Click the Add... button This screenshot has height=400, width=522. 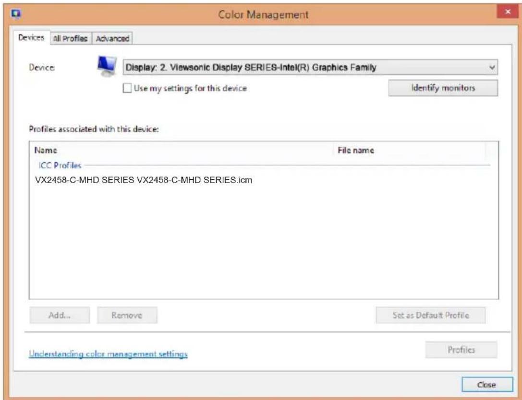(60, 315)
